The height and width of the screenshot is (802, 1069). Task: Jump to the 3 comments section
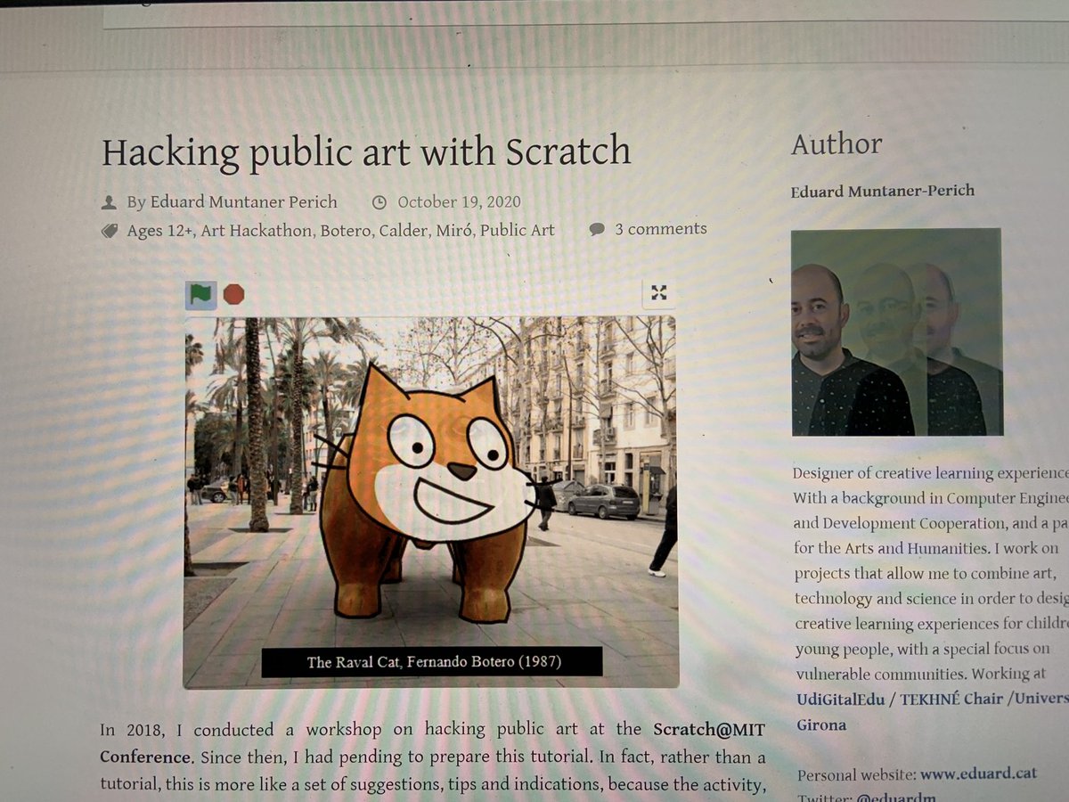point(660,229)
